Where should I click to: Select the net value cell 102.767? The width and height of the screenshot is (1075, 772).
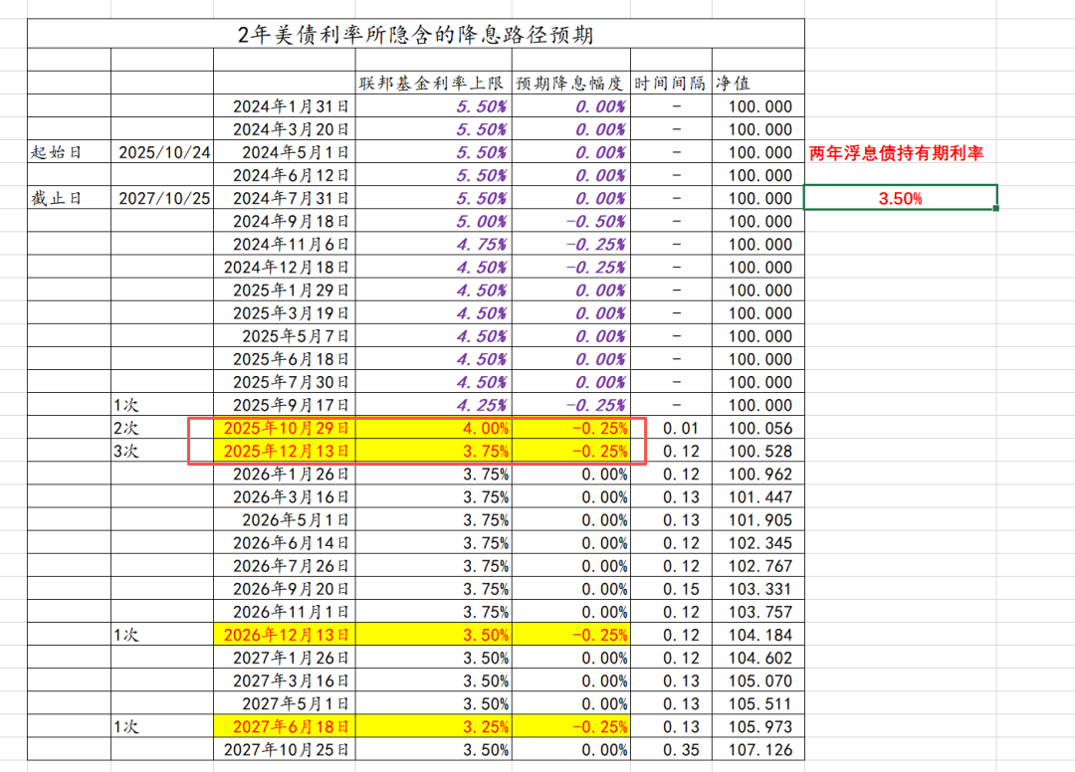coord(757,565)
